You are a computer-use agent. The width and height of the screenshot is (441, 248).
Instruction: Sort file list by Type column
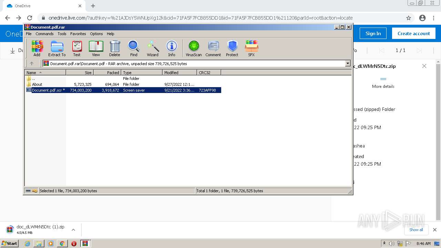(142, 72)
